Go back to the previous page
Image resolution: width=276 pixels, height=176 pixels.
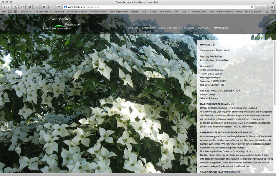pyautogui.click(x=4, y=7)
